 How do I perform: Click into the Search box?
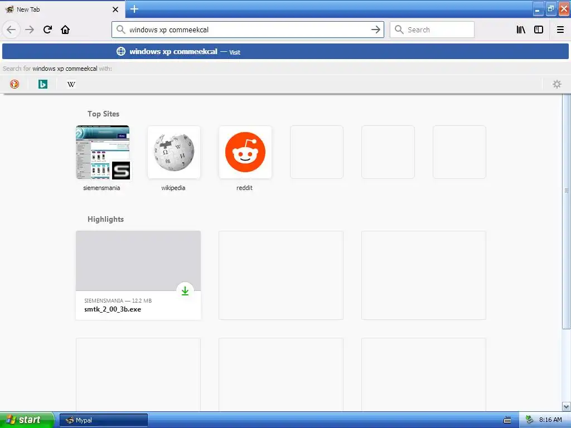432,30
